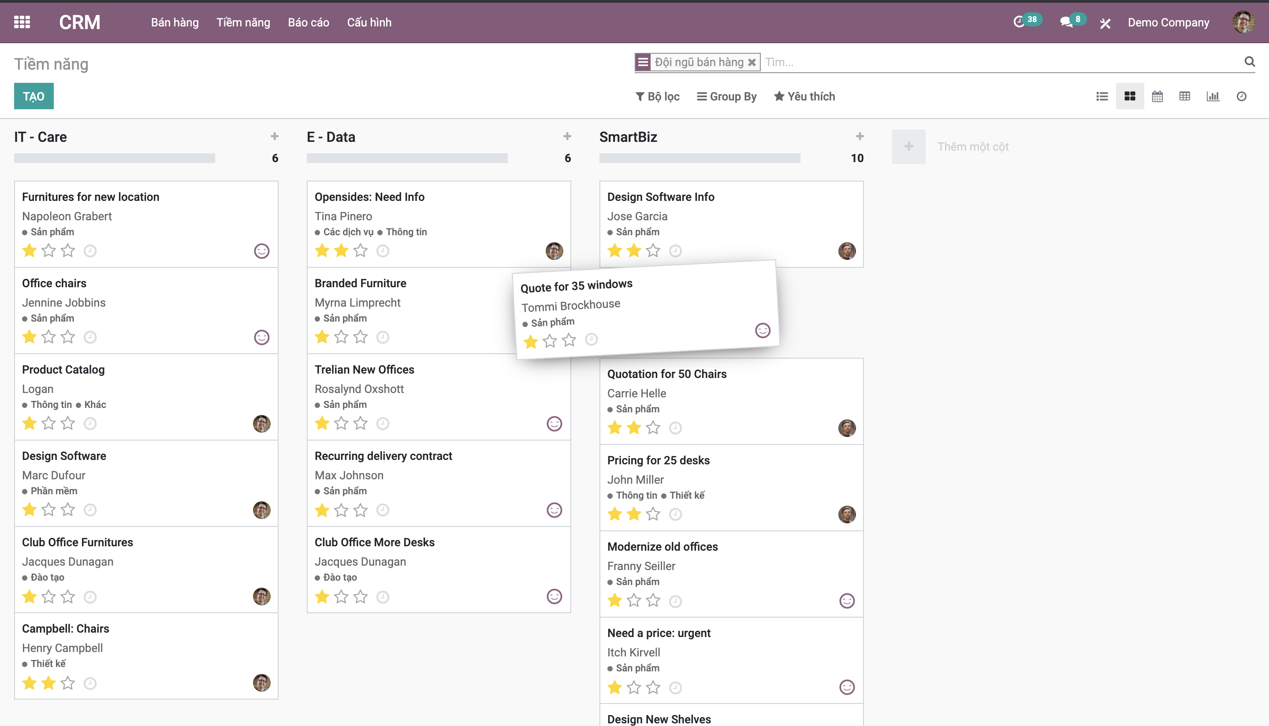Toggle first priority star on Product Catalog card
Screen dimensions: 1269x726
click(30, 423)
